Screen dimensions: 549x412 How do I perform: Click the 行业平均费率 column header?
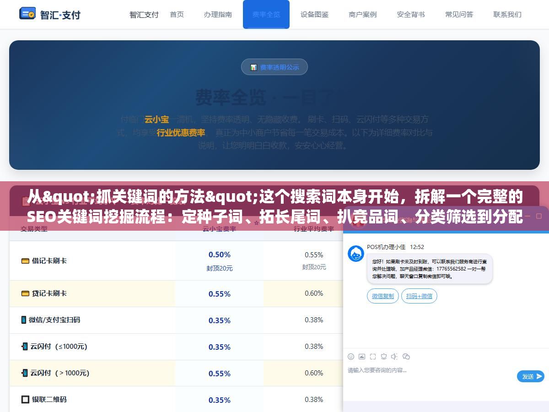[314, 228]
